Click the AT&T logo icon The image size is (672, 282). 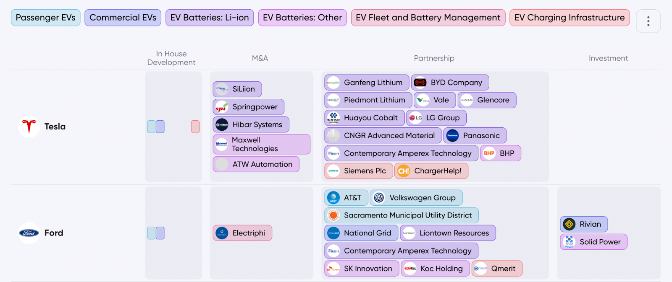click(x=333, y=198)
